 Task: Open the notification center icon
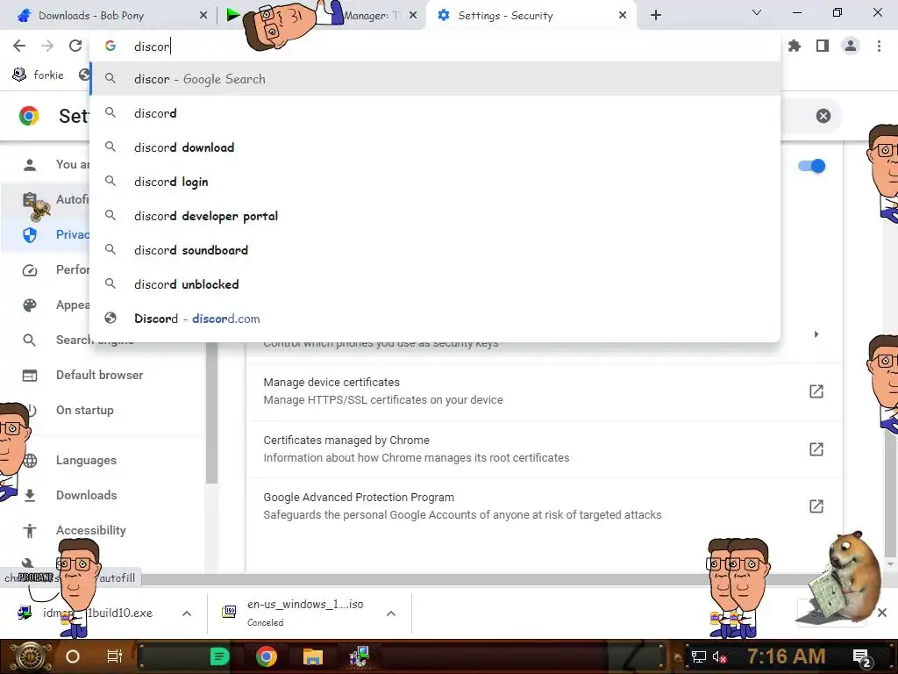863,657
